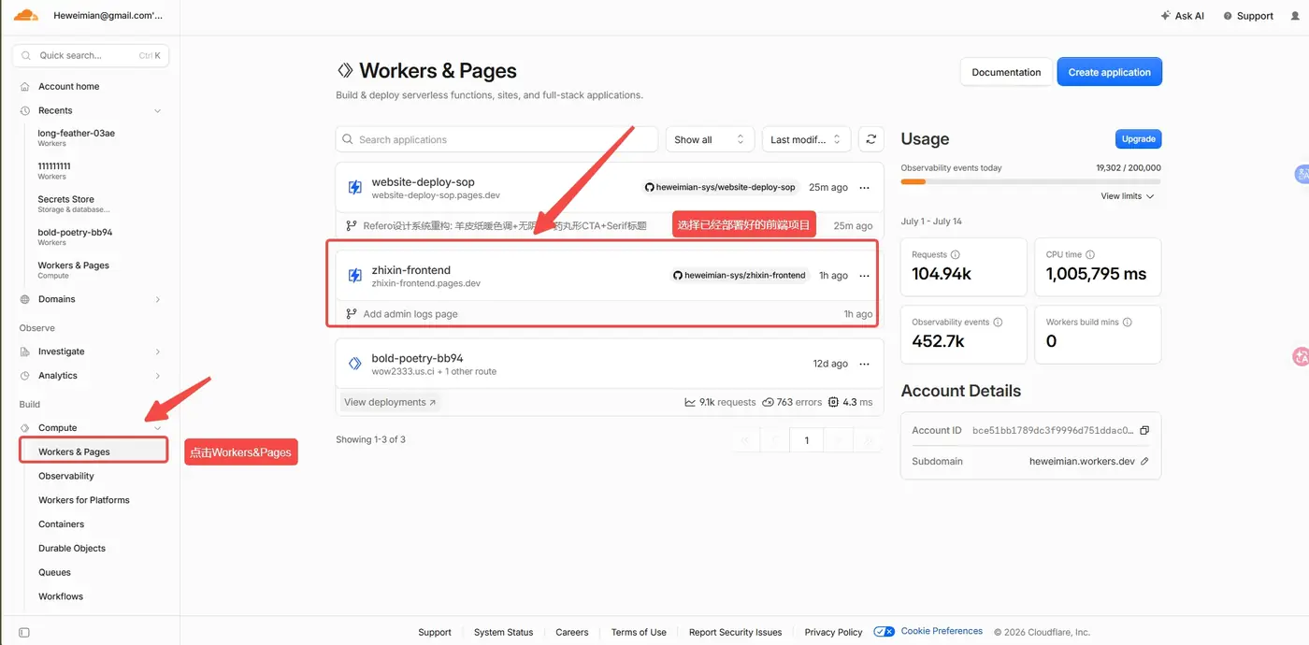Open more options for website-deploy-sop
Screen dimensions: 1309x645
[x=864, y=188]
